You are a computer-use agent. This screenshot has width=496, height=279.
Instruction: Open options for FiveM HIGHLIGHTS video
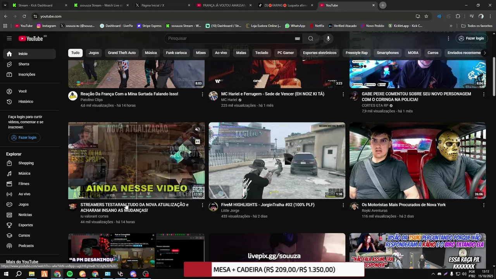pyautogui.click(x=343, y=205)
